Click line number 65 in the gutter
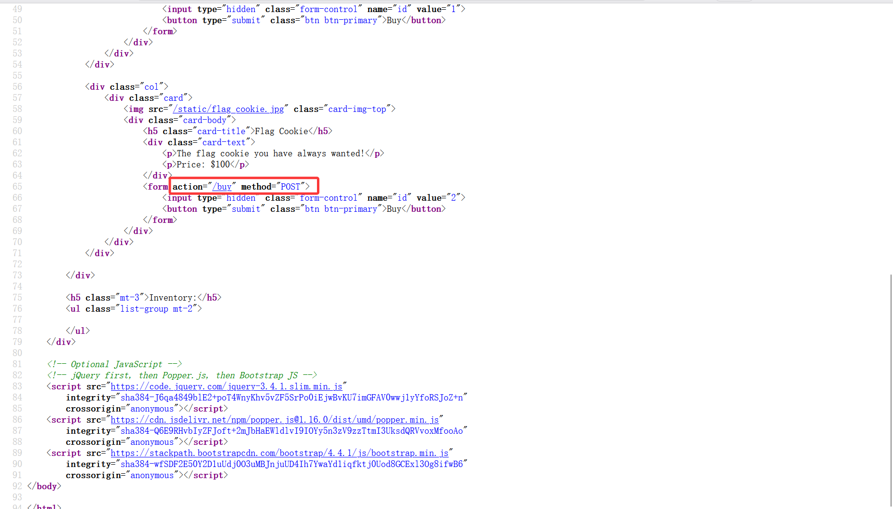893x509 pixels. pos(17,187)
